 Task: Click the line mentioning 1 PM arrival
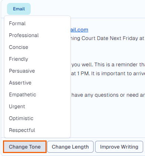click(108, 74)
